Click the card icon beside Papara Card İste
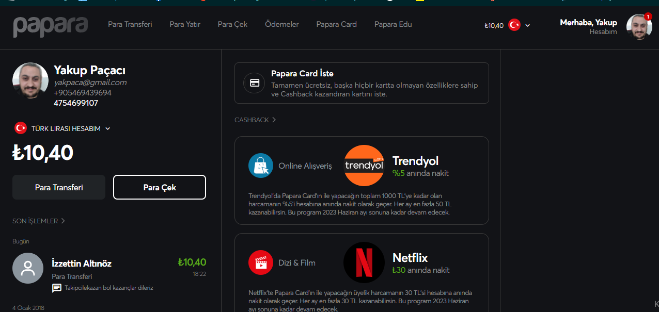The width and height of the screenshot is (659, 312). coord(254,83)
